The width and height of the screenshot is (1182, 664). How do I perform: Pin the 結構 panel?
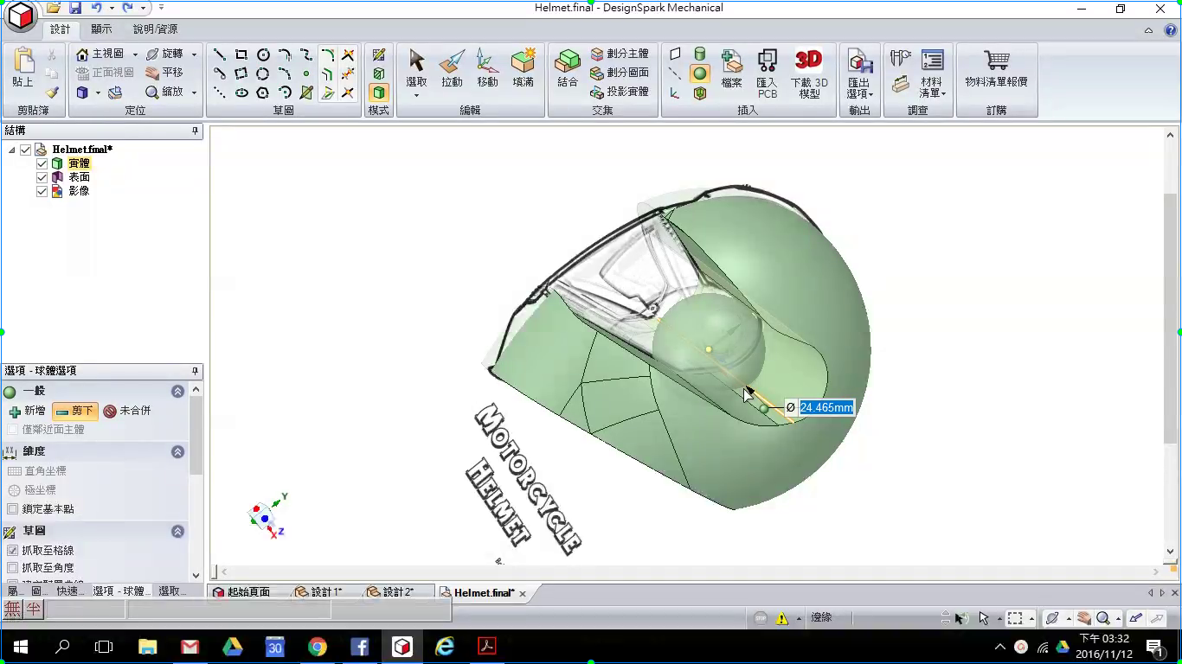click(x=195, y=131)
